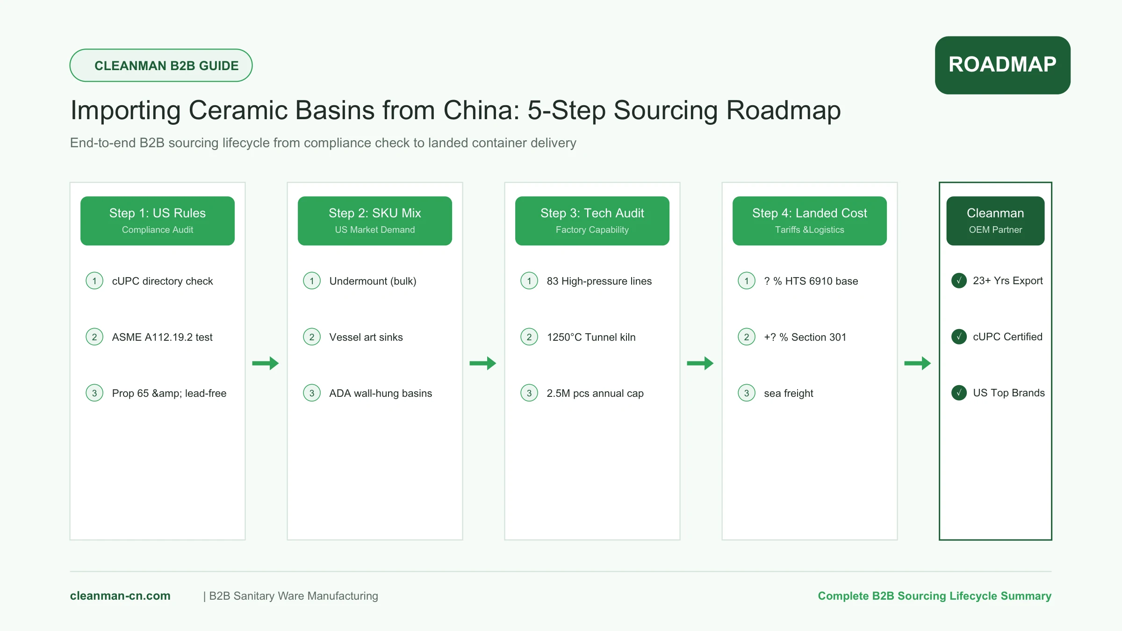This screenshot has height=631, width=1122.
Task: Click the '1250°C Tunnel kiln' text
Action: pos(591,337)
